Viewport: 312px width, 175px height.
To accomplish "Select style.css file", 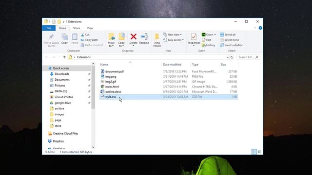I will pos(169,97).
